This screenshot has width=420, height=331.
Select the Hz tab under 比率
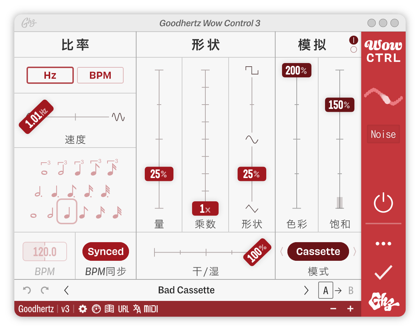tap(50, 75)
